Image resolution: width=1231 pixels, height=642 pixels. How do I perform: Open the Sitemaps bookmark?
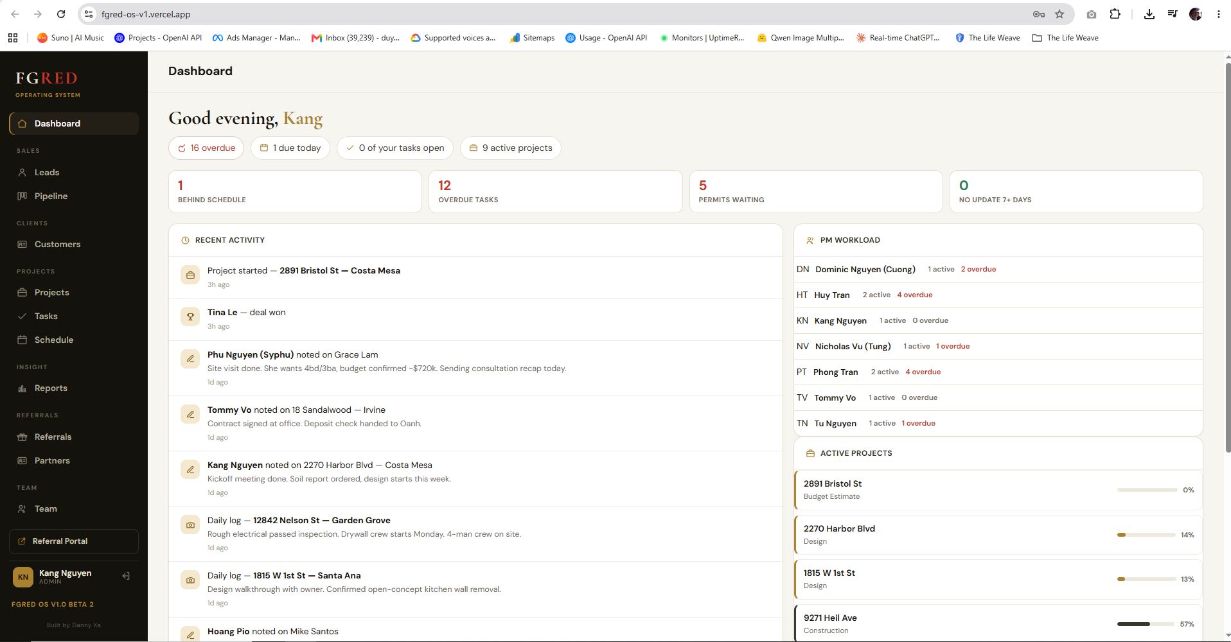532,38
